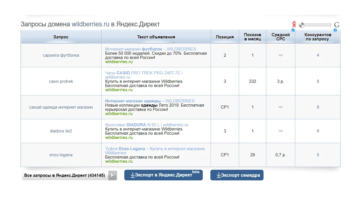Open competitors count 8 for casio protrek
Image resolution: width=360 pixels, height=202 pixels.
point(318,81)
